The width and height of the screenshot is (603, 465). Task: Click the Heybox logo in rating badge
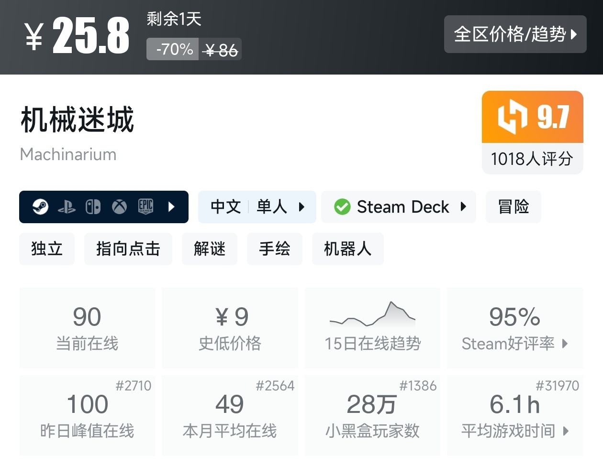click(x=512, y=117)
